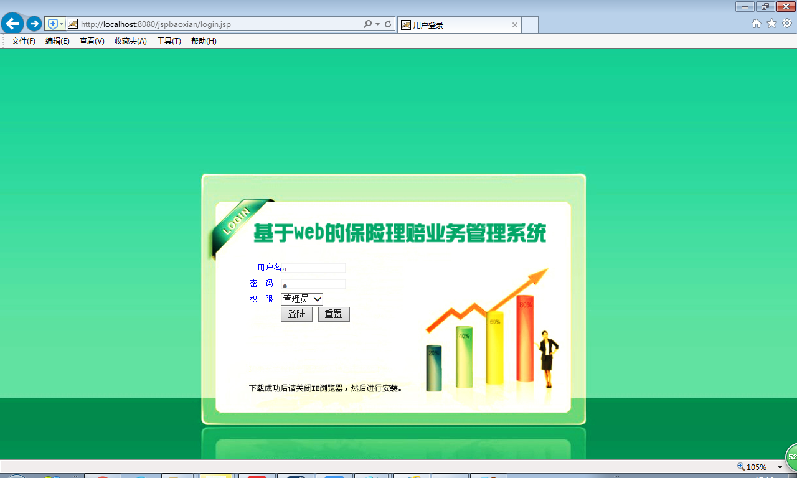Click the 重置 reset button
The image size is (797, 478).
334,314
